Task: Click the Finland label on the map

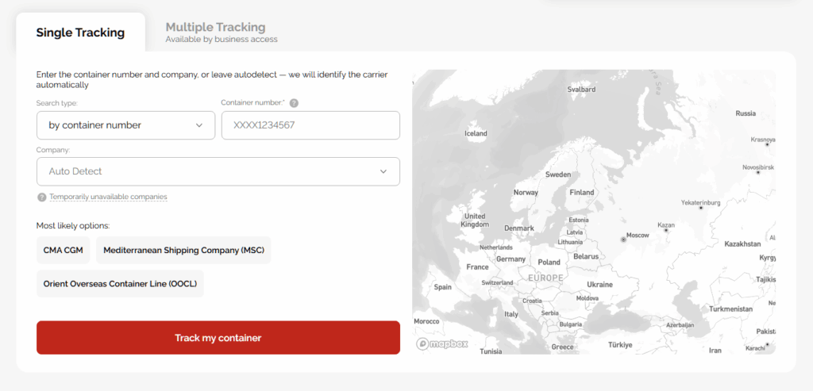Action: pyautogui.click(x=582, y=193)
